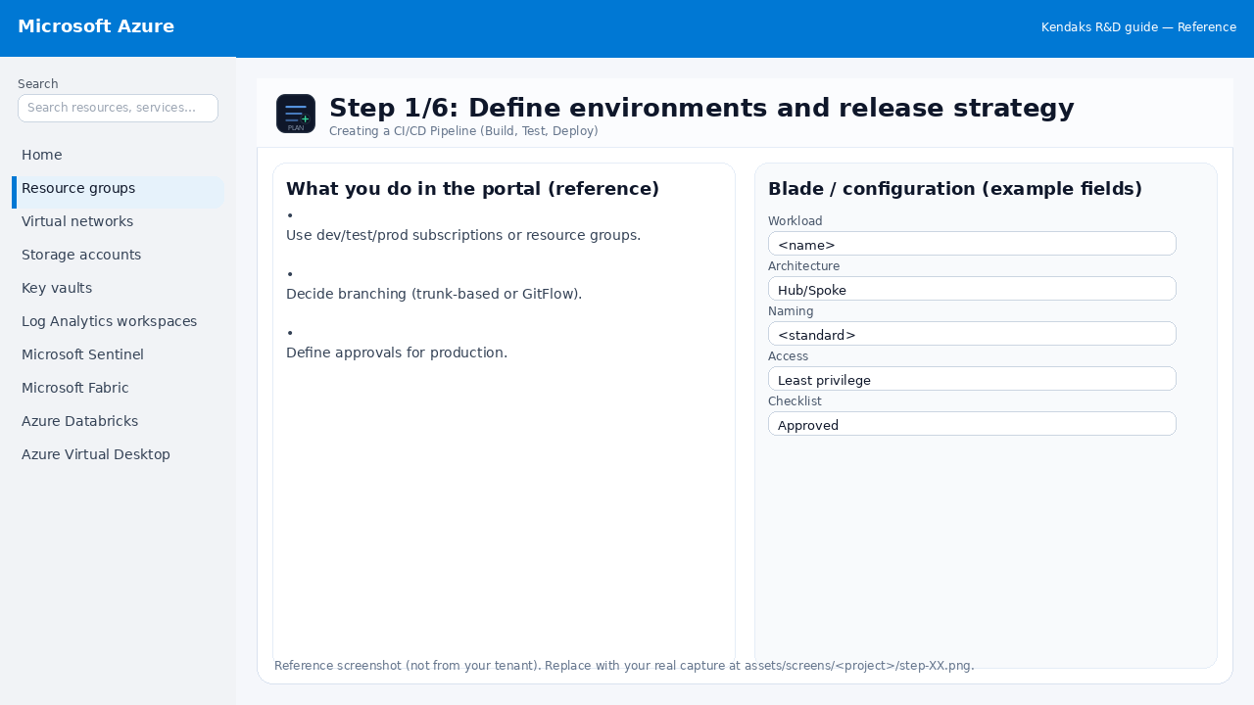Image resolution: width=1254 pixels, height=705 pixels.
Task: Click the Checklist field showing Approved
Action: pyautogui.click(x=972, y=424)
